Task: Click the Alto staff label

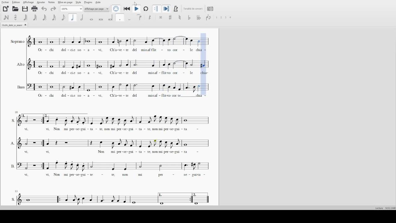Action: pyautogui.click(x=21, y=64)
